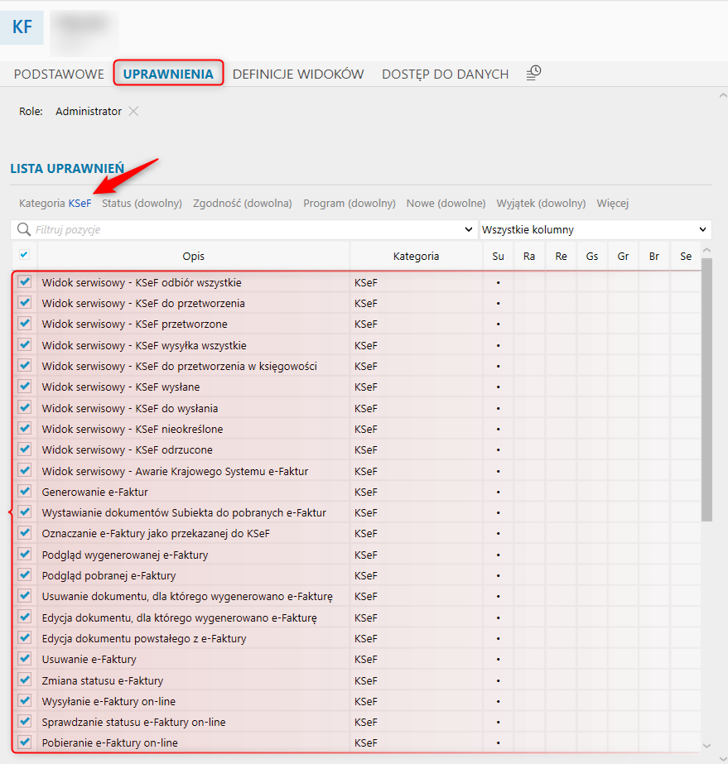Switch to the PODSTAWOWE tab
The image size is (728, 764).
click(x=59, y=74)
